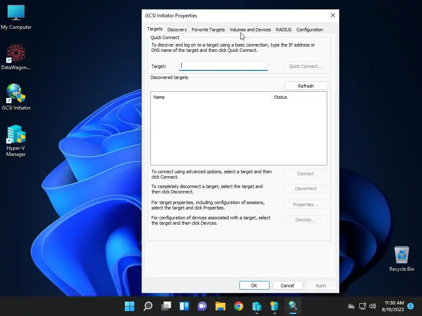The image size is (422, 316).
Task: Open the volume tray icon
Action: pyautogui.click(x=373, y=306)
